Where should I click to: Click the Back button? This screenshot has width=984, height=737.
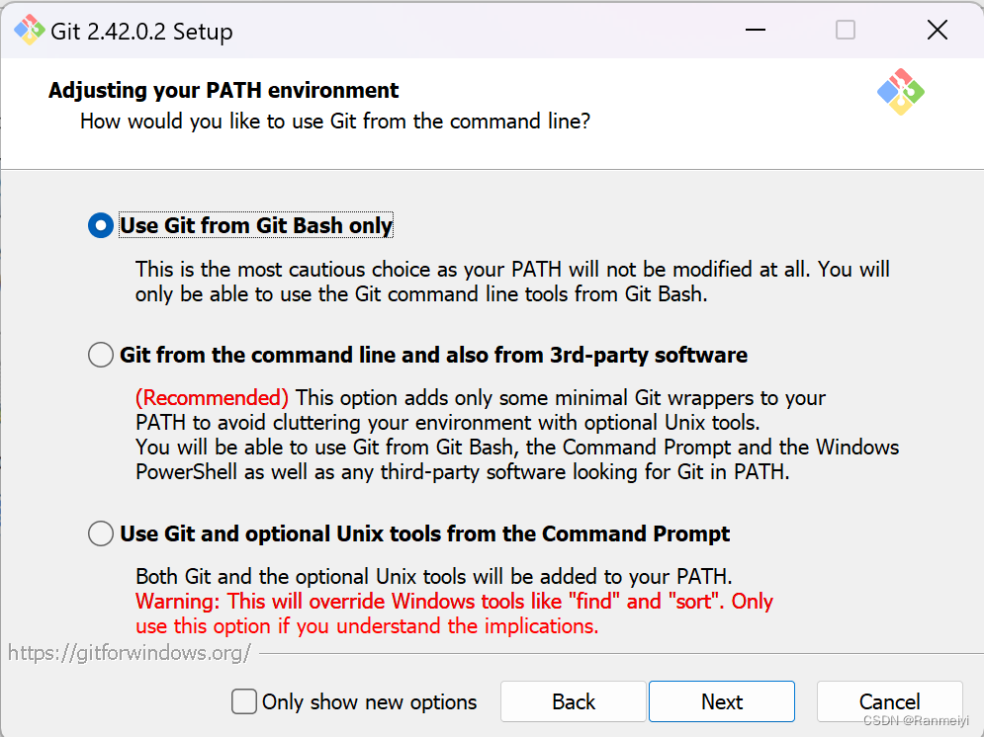(x=573, y=701)
